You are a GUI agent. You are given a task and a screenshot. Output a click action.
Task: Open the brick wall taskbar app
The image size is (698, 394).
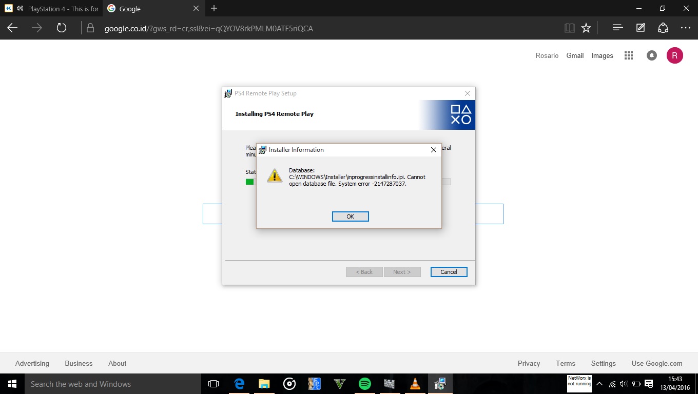point(389,384)
